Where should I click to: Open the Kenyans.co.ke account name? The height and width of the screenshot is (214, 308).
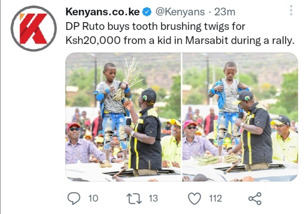pos(103,12)
